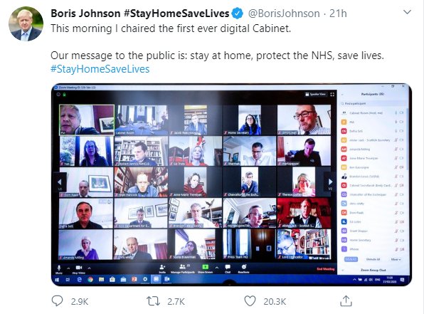424x314 pixels.
Task: Open the Zoom Reactions icon
Action: click(243, 269)
